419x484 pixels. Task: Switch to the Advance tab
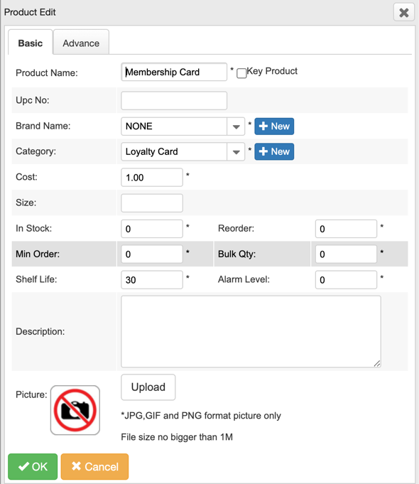pos(81,43)
